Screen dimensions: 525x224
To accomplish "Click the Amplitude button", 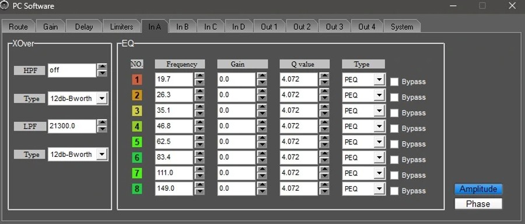I will (478, 189).
